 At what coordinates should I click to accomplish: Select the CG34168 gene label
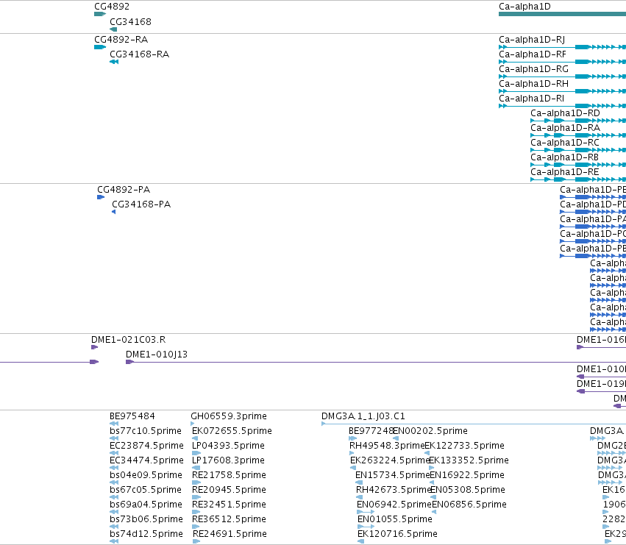130,22
